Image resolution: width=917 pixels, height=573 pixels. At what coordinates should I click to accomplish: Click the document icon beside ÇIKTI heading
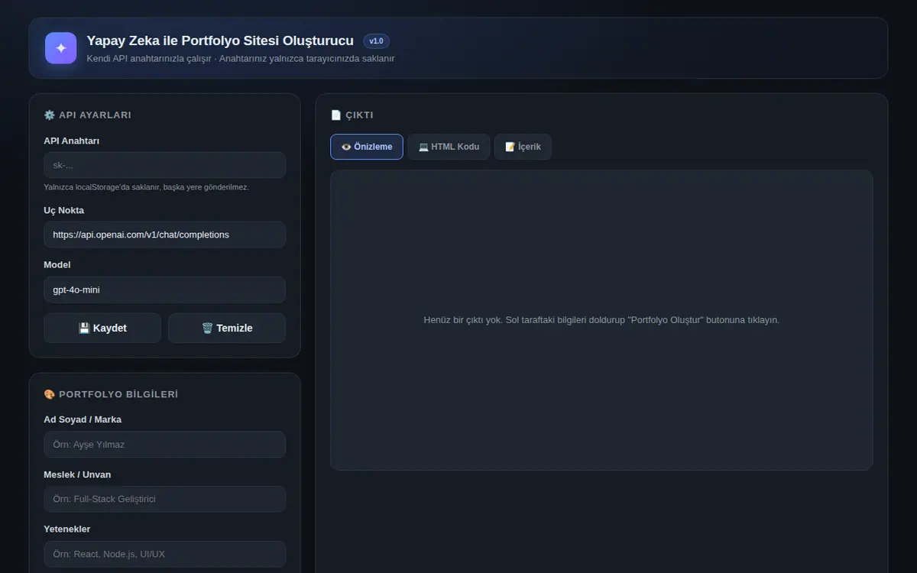[x=336, y=115]
